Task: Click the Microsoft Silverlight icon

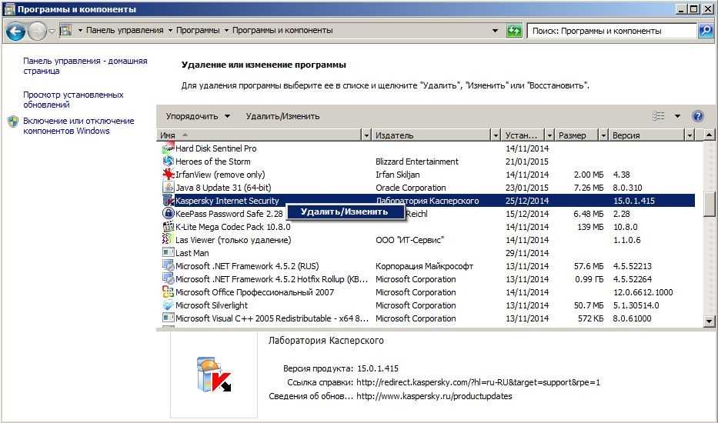Action: click(x=168, y=305)
